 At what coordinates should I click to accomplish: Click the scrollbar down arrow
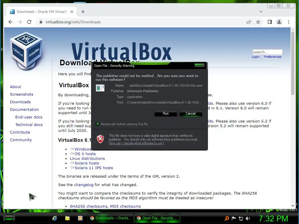click(x=293, y=206)
